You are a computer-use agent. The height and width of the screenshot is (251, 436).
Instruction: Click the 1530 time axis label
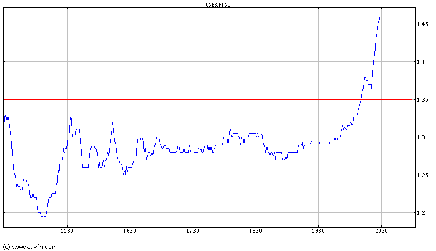[x=66, y=231]
